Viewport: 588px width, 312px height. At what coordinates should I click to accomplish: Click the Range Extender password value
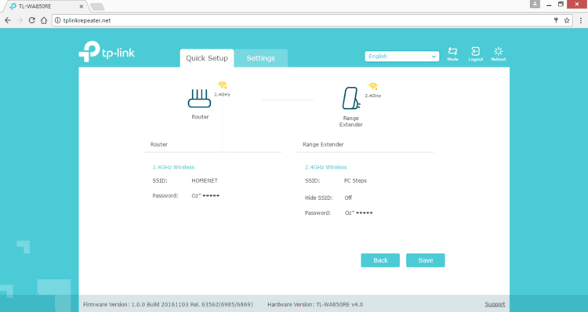pyautogui.click(x=359, y=212)
